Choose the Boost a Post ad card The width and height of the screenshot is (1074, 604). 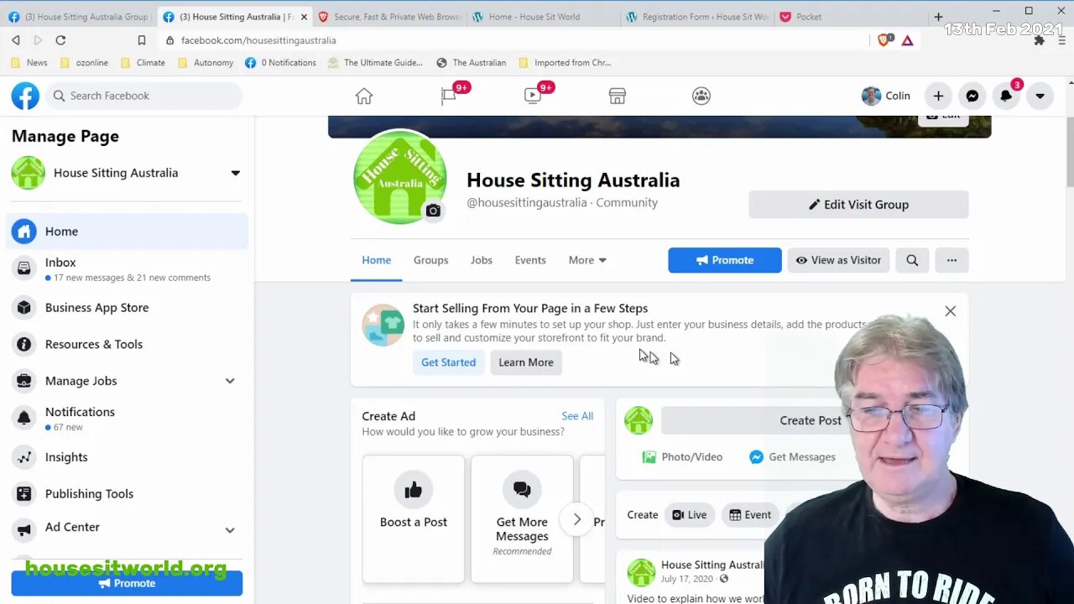pyautogui.click(x=414, y=518)
